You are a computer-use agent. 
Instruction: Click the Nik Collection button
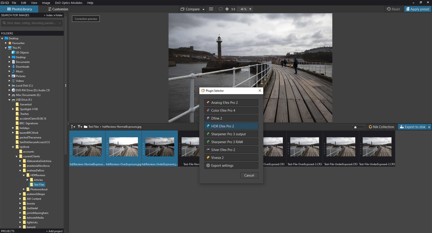point(382,127)
